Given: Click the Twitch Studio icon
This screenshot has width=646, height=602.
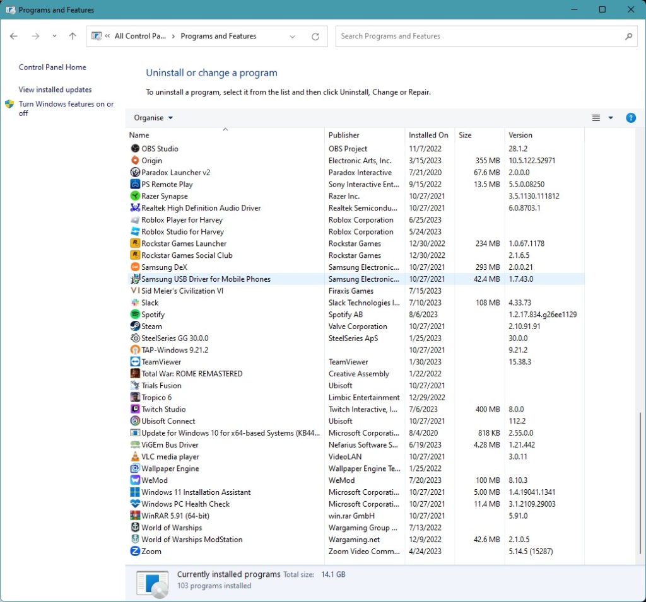Looking at the screenshot, I should pyautogui.click(x=135, y=409).
